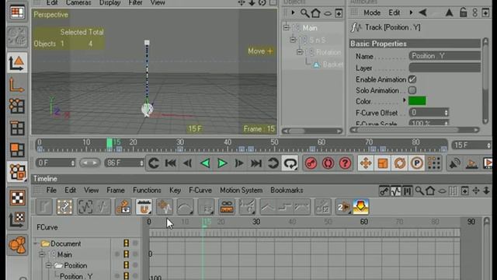Step to next frame
This screenshot has width=497, height=280.
click(239, 163)
